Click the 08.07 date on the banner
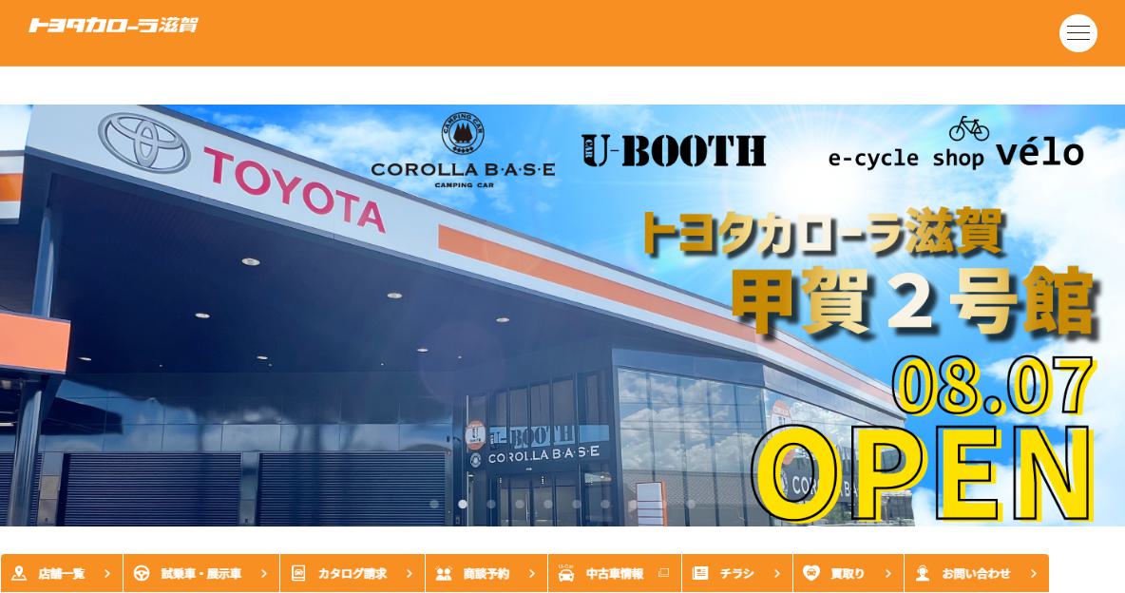Viewport: 1125px width, 593px height. pyautogui.click(x=994, y=387)
